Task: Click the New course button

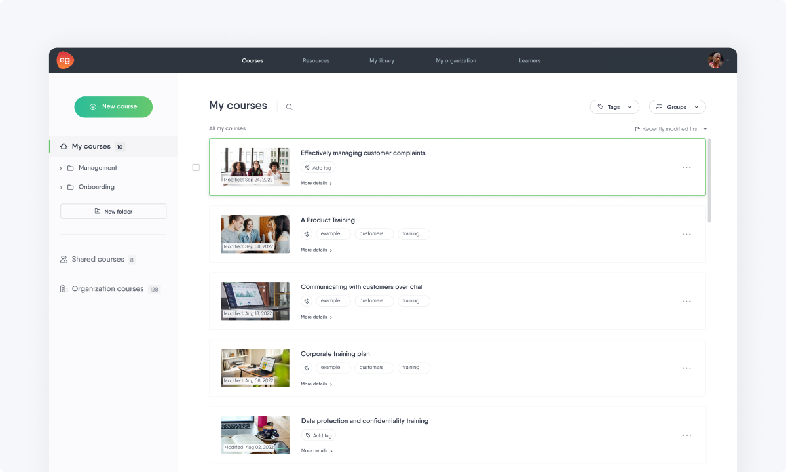Action: point(113,107)
